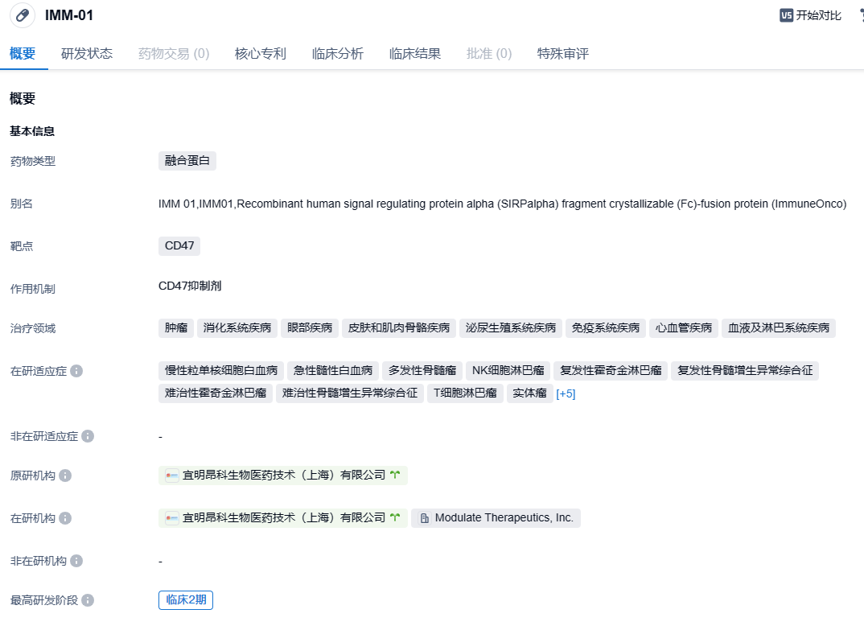
Task: Click info icon next to 非在研适应症
Action: 88,436
